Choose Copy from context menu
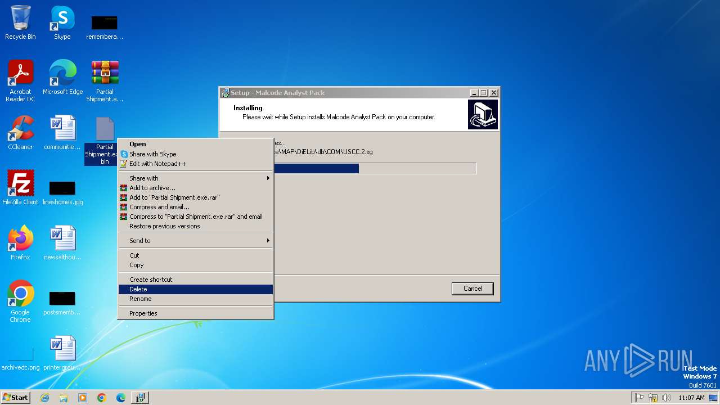Screen dimensions: 720x405 [x=196, y=265]
